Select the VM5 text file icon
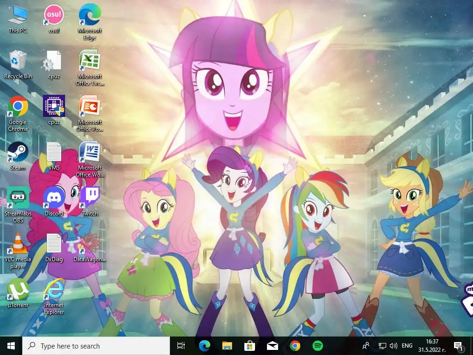 point(54,156)
